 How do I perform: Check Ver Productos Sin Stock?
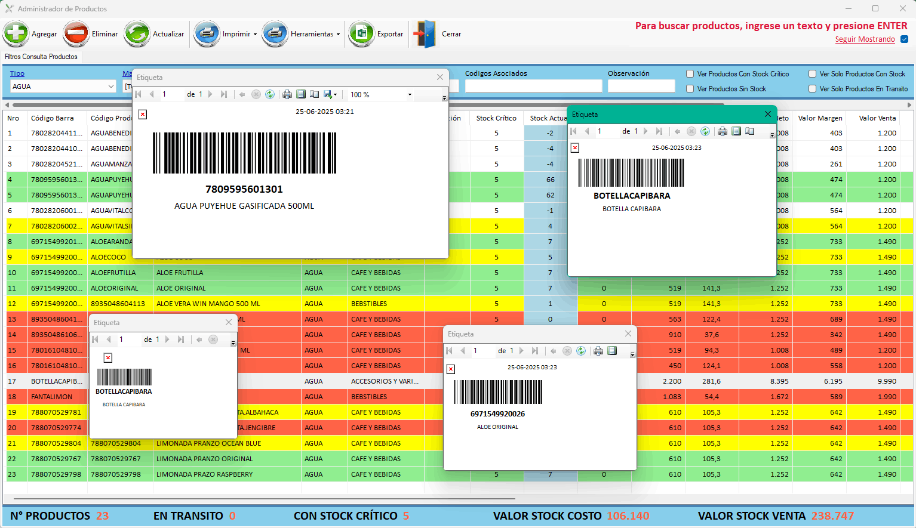tap(690, 89)
